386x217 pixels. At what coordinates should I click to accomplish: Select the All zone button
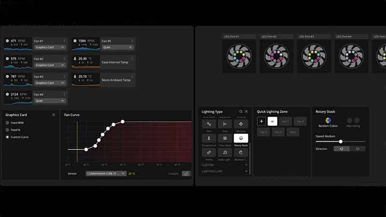pyautogui.click(x=273, y=122)
